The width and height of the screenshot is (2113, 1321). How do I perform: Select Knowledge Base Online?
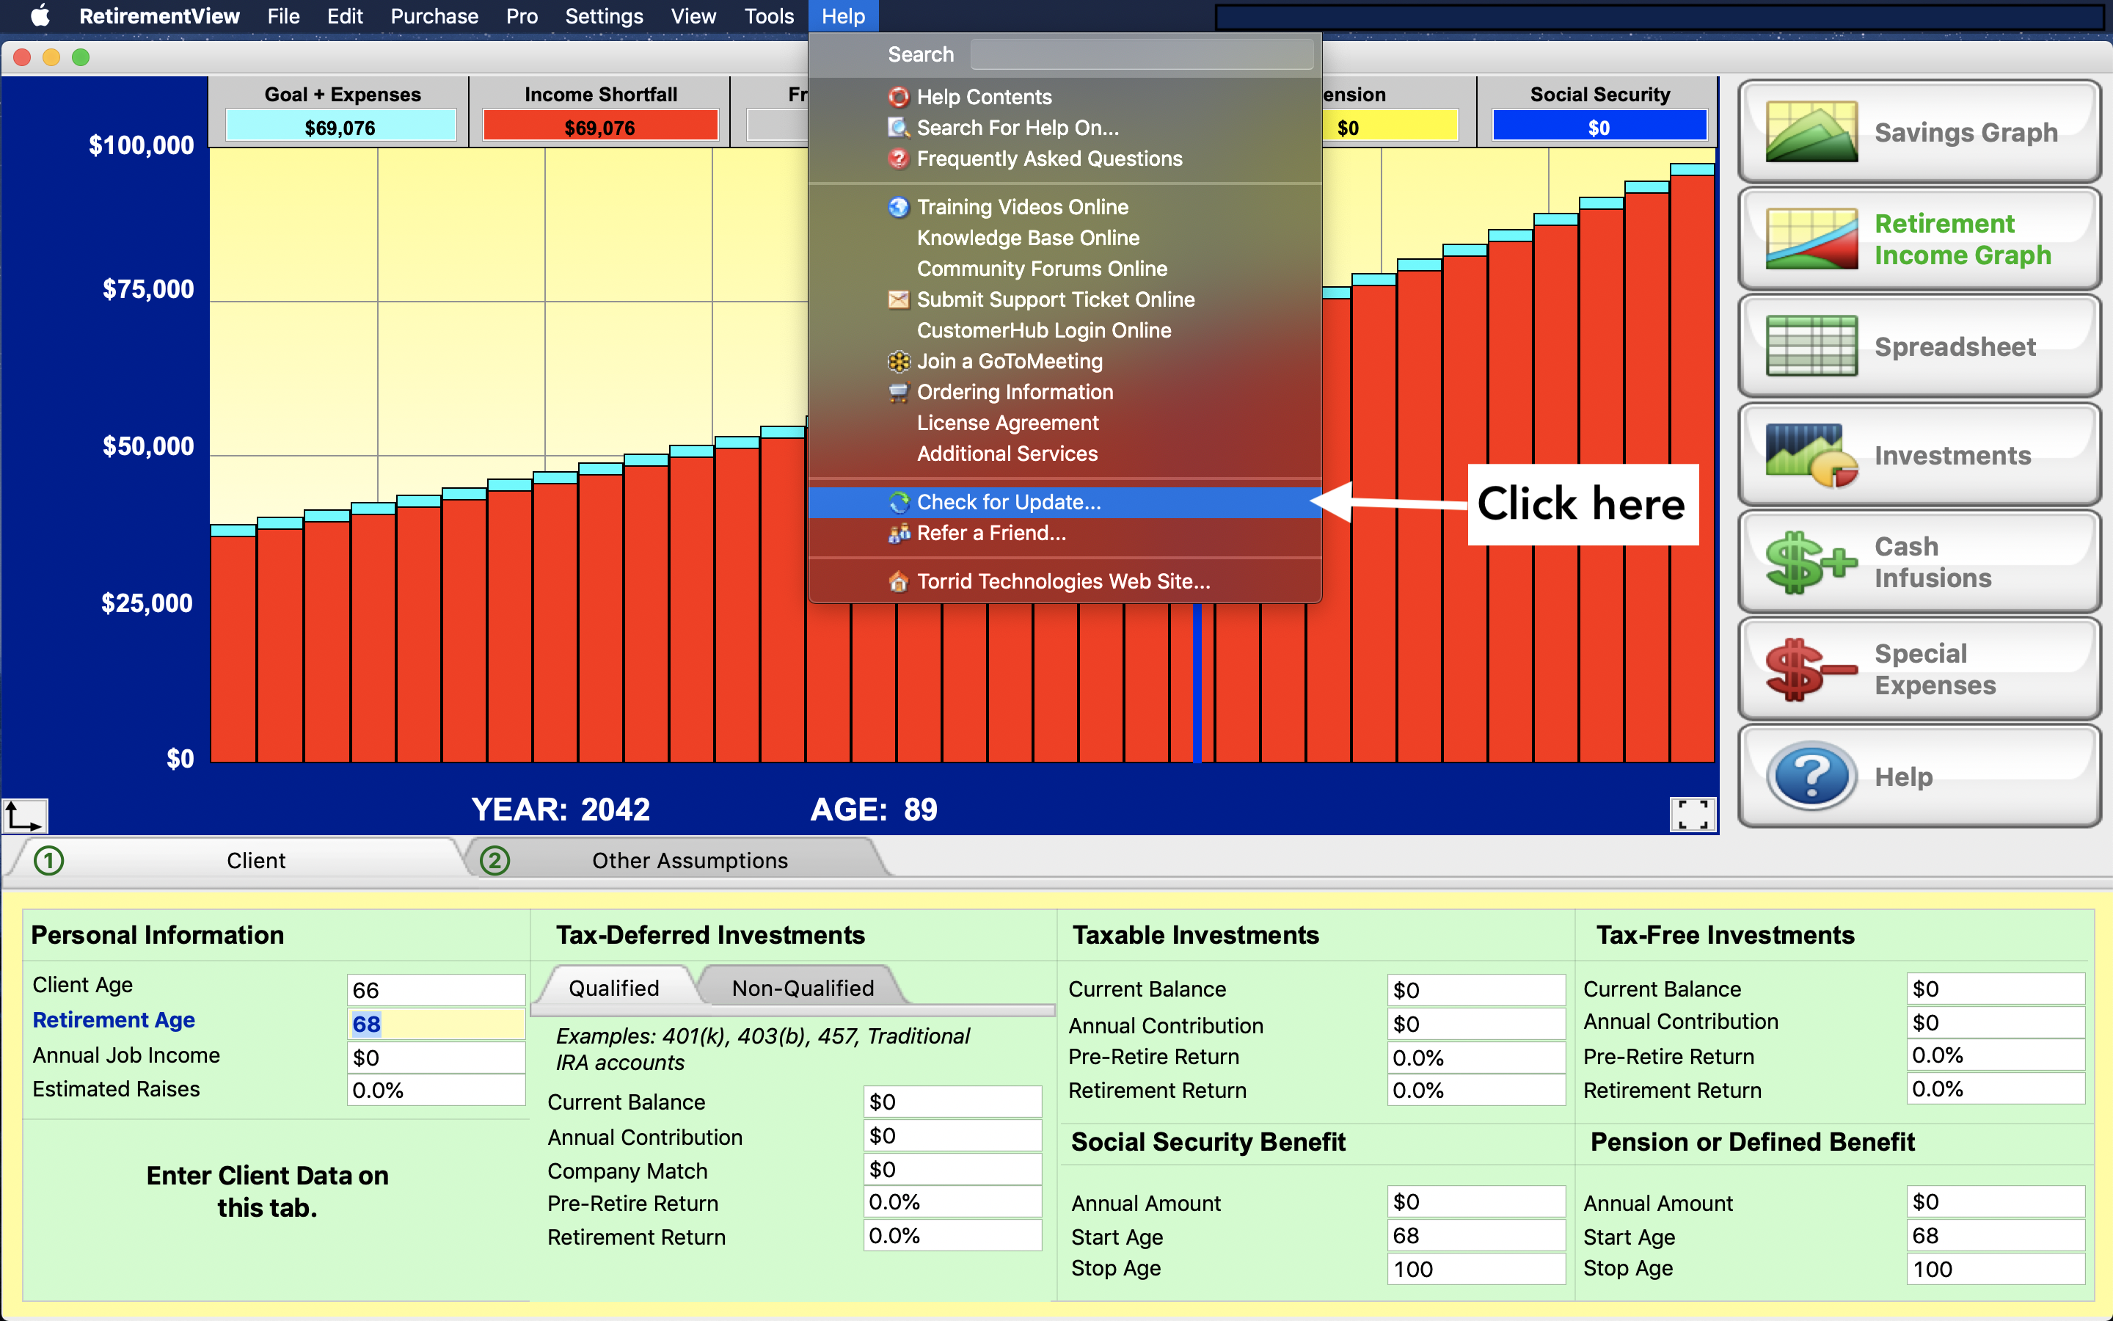(1065, 238)
